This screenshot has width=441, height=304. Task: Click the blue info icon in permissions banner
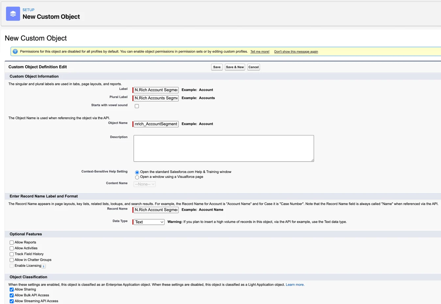click(15, 51)
